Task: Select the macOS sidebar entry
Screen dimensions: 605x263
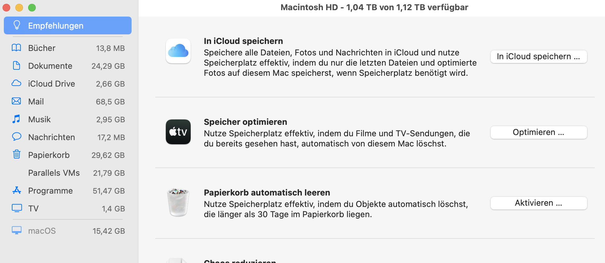Action: click(x=68, y=231)
